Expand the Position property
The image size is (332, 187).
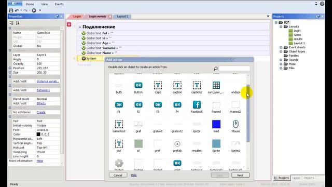click(x=10, y=68)
